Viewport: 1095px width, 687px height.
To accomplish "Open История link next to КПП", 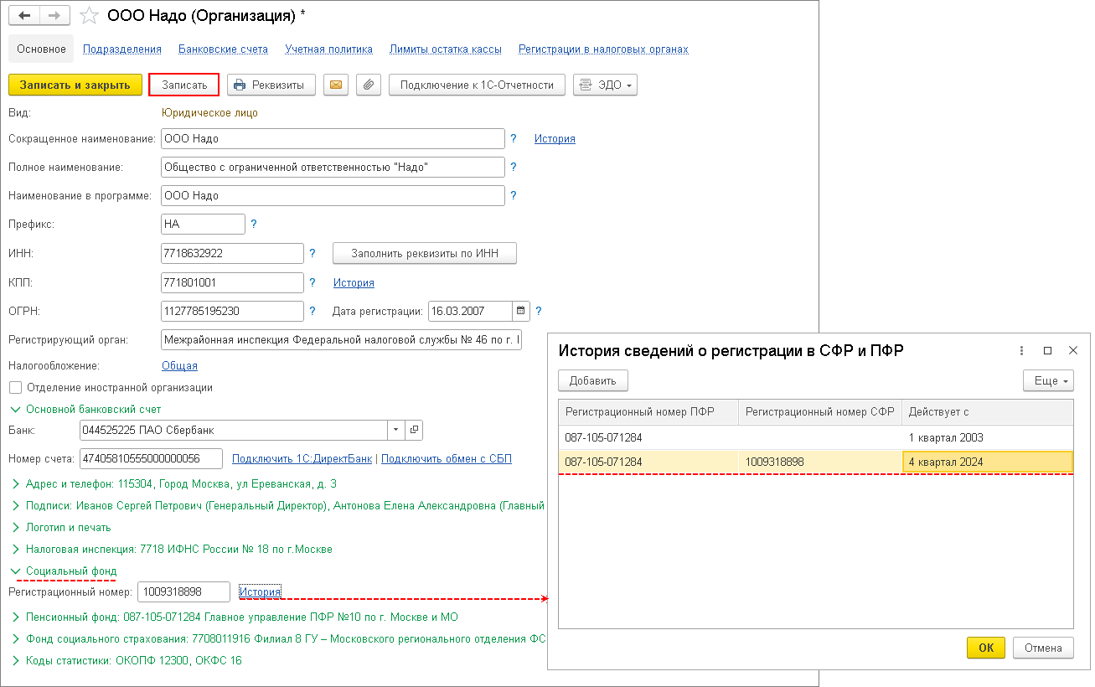I will tap(354, 283).
